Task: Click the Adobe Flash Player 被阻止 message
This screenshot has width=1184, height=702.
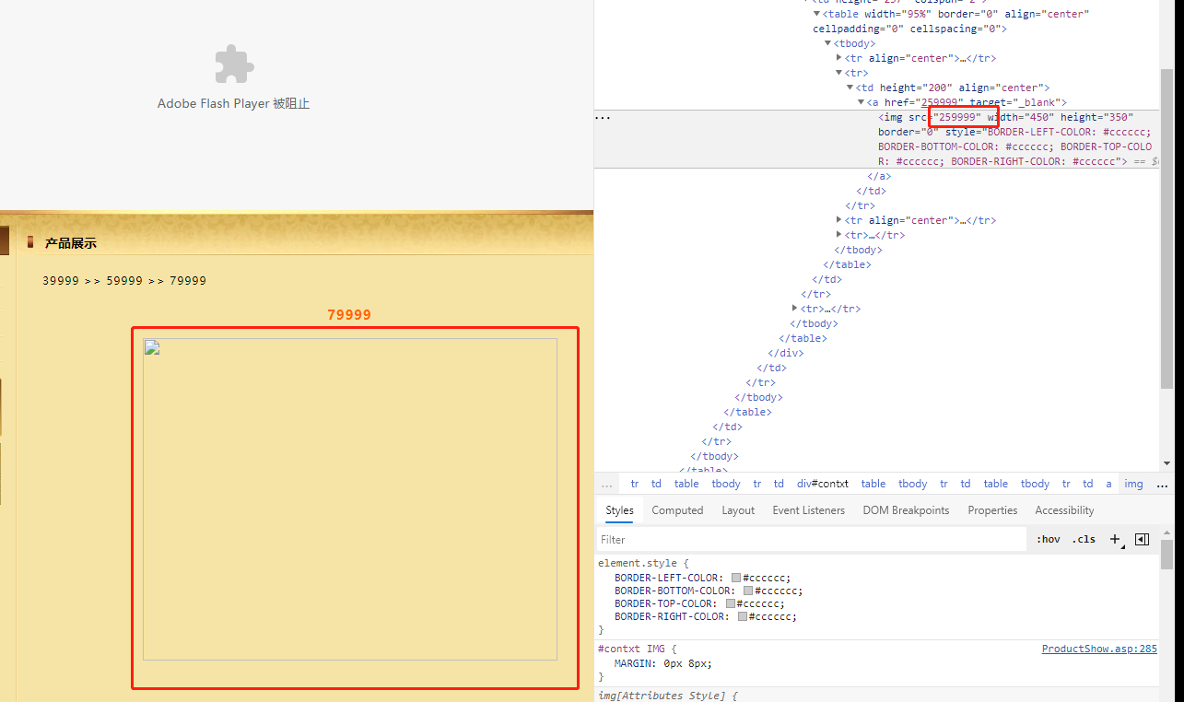Action: [233, 104]
